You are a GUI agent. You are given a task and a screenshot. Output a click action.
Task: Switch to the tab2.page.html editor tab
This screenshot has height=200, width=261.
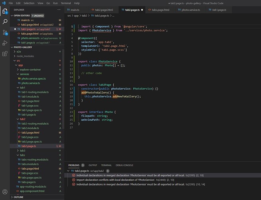tap(104, 10)
